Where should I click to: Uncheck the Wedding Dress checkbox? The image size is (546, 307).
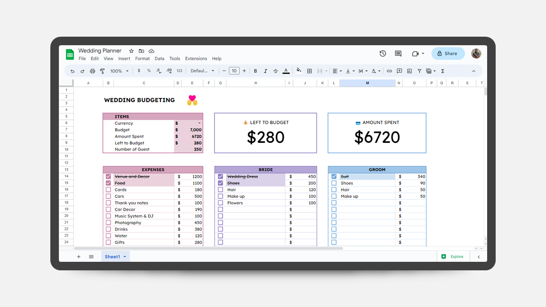coord(221,177)
